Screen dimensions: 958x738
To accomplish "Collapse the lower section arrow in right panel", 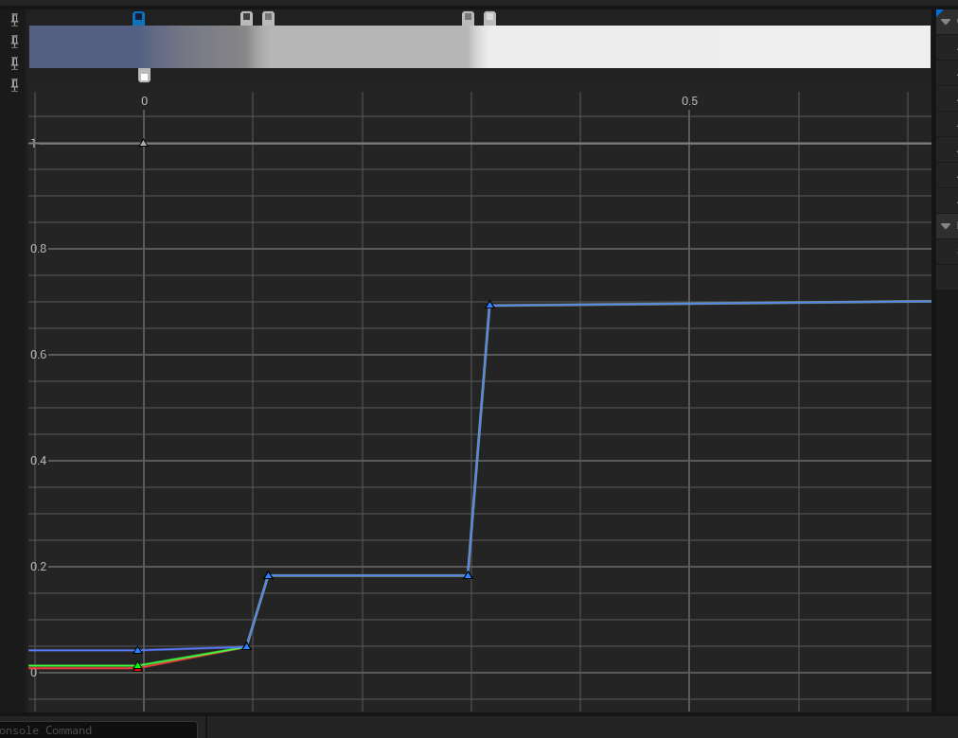I will [946, 226].
